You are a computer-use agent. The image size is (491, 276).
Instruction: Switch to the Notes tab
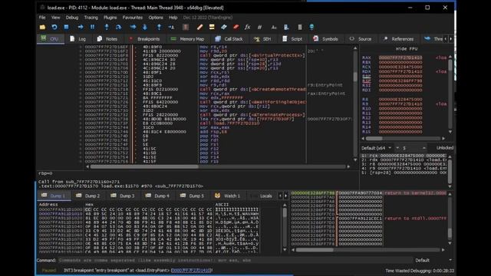(x=107, y=39)
